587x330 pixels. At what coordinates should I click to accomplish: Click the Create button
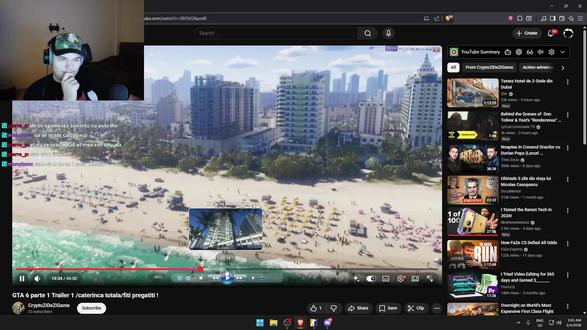[x=526, y=33]
